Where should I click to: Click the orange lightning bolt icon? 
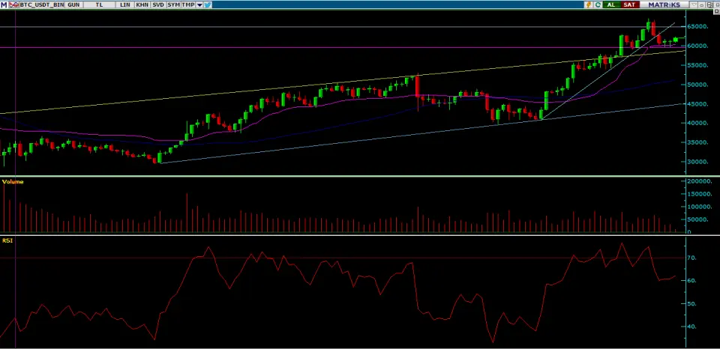[587, 4]
